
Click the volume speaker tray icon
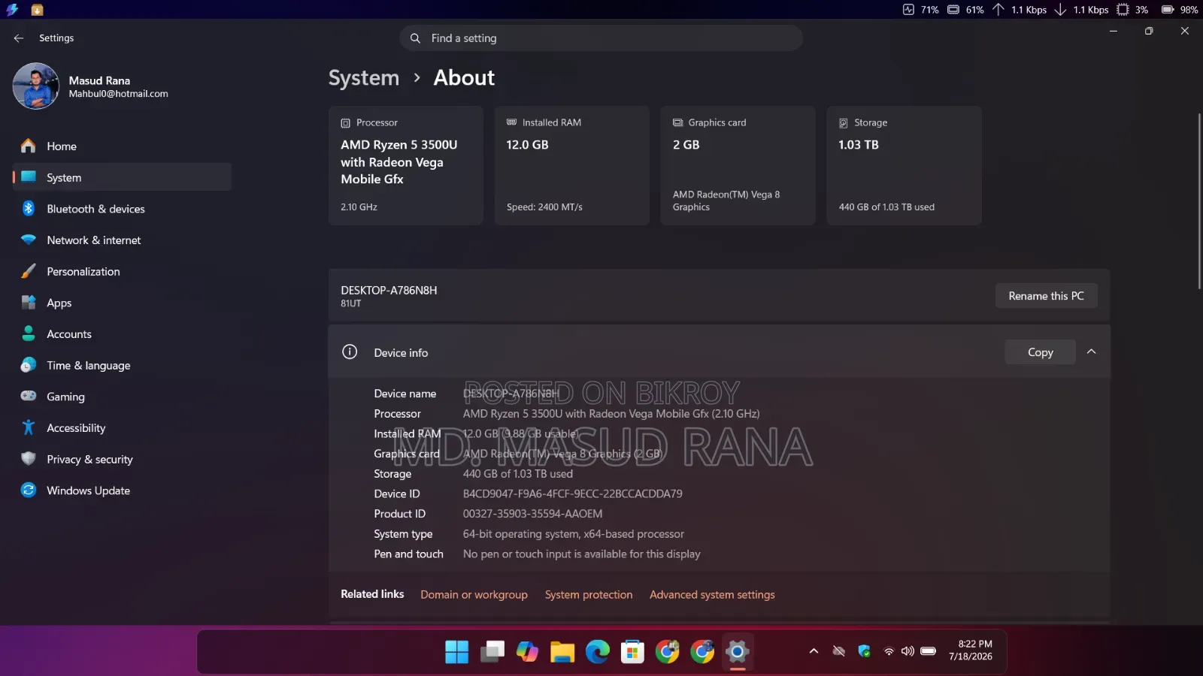pyautogui.click(x=908, y=651)
